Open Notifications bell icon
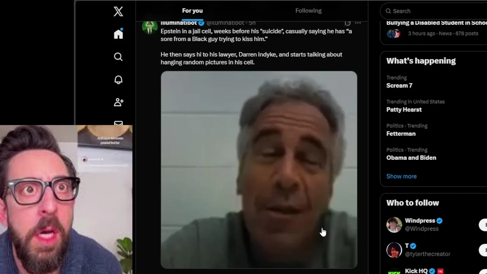Viewport: 487px width, 274px height. pyautogui.click(x=118, y=80)
